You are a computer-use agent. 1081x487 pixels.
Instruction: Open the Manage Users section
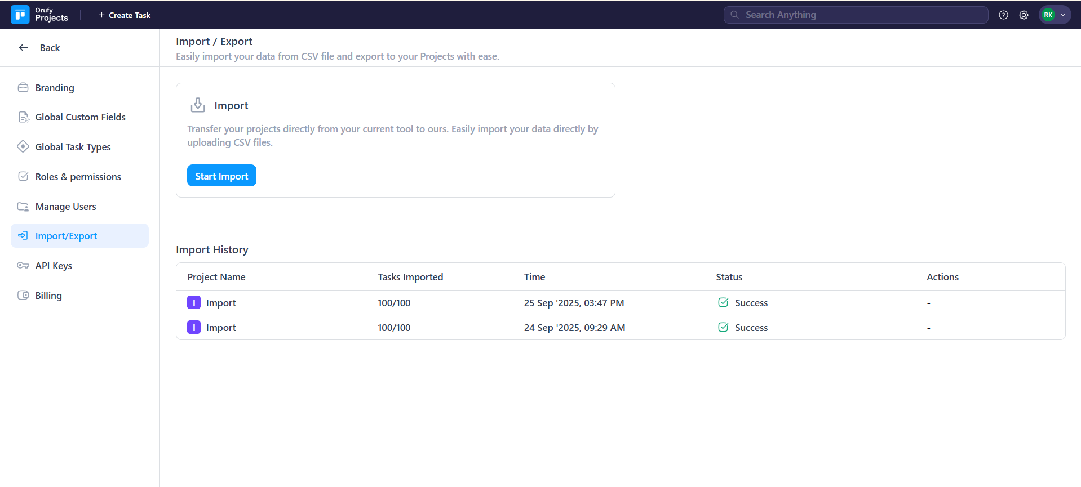coord(65,207)
